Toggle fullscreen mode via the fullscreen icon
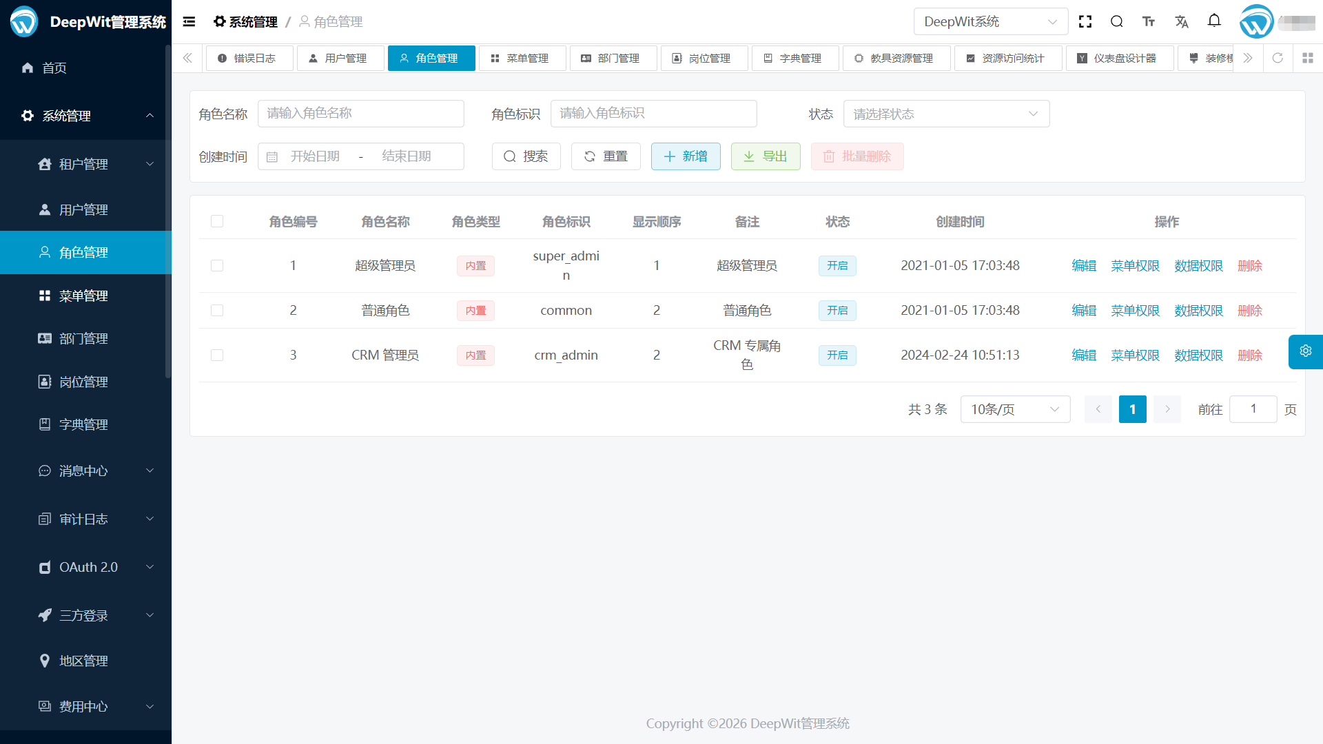Image resolution: width=1323 pixels, height=744 pixels. click(1085, 21)
